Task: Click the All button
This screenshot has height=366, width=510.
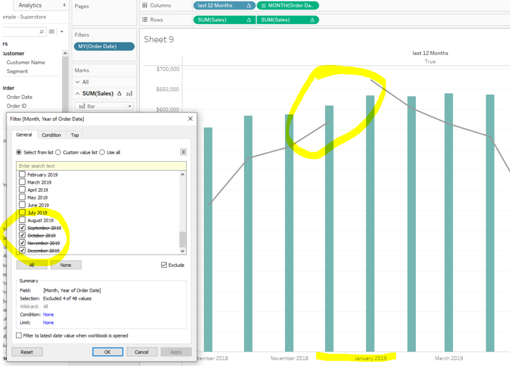Action: (x=32, y=265)
